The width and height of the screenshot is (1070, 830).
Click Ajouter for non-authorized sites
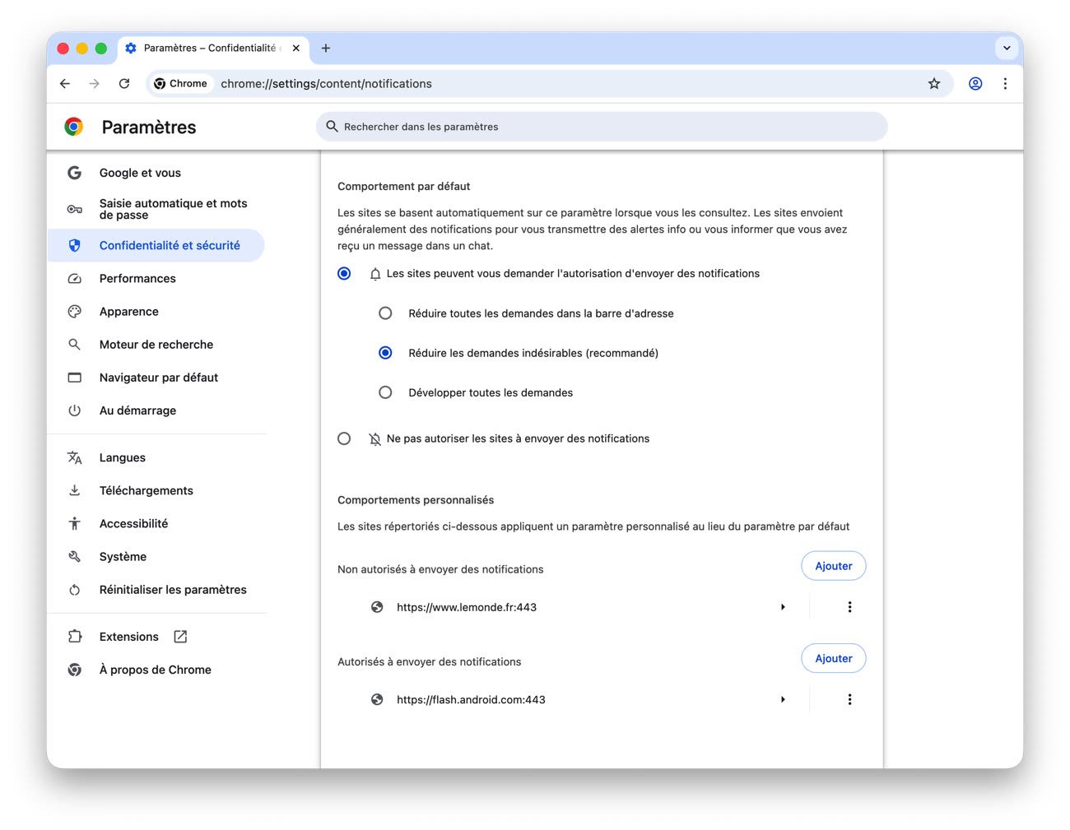[x=833, y=566]
